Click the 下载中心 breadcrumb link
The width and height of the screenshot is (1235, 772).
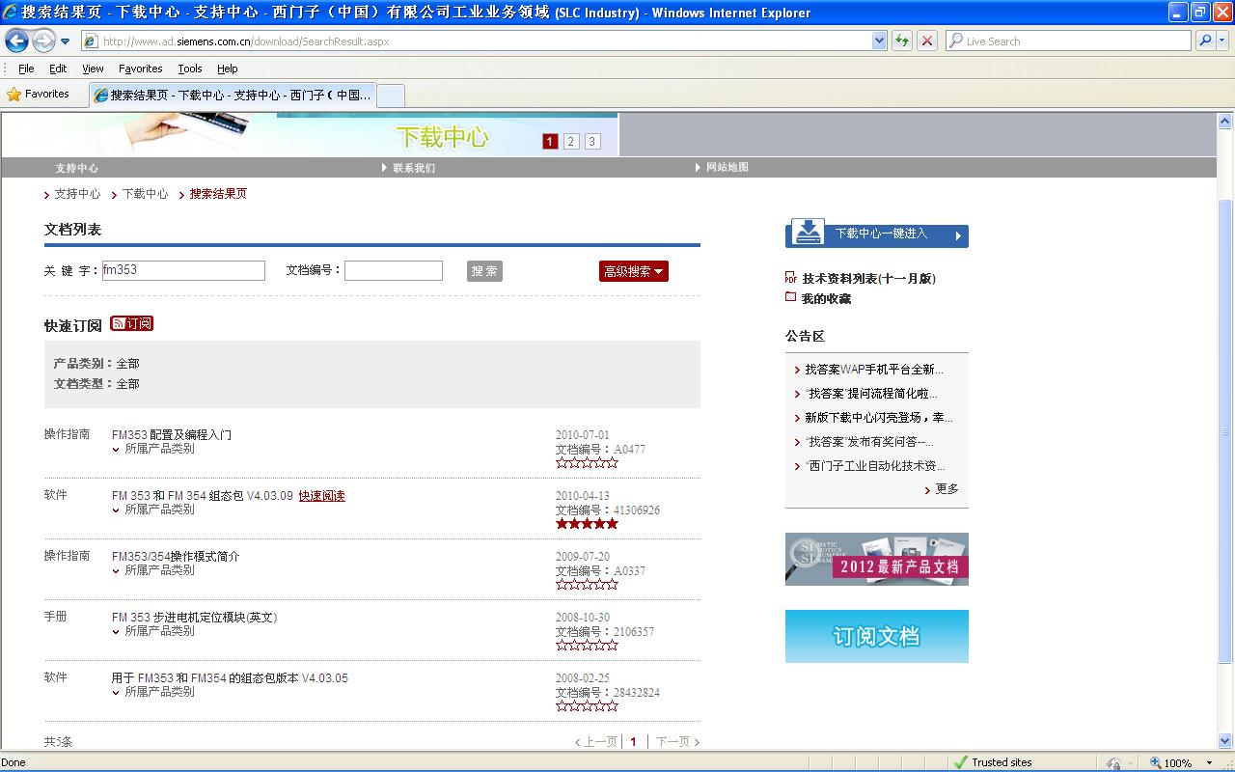point(145,194)
